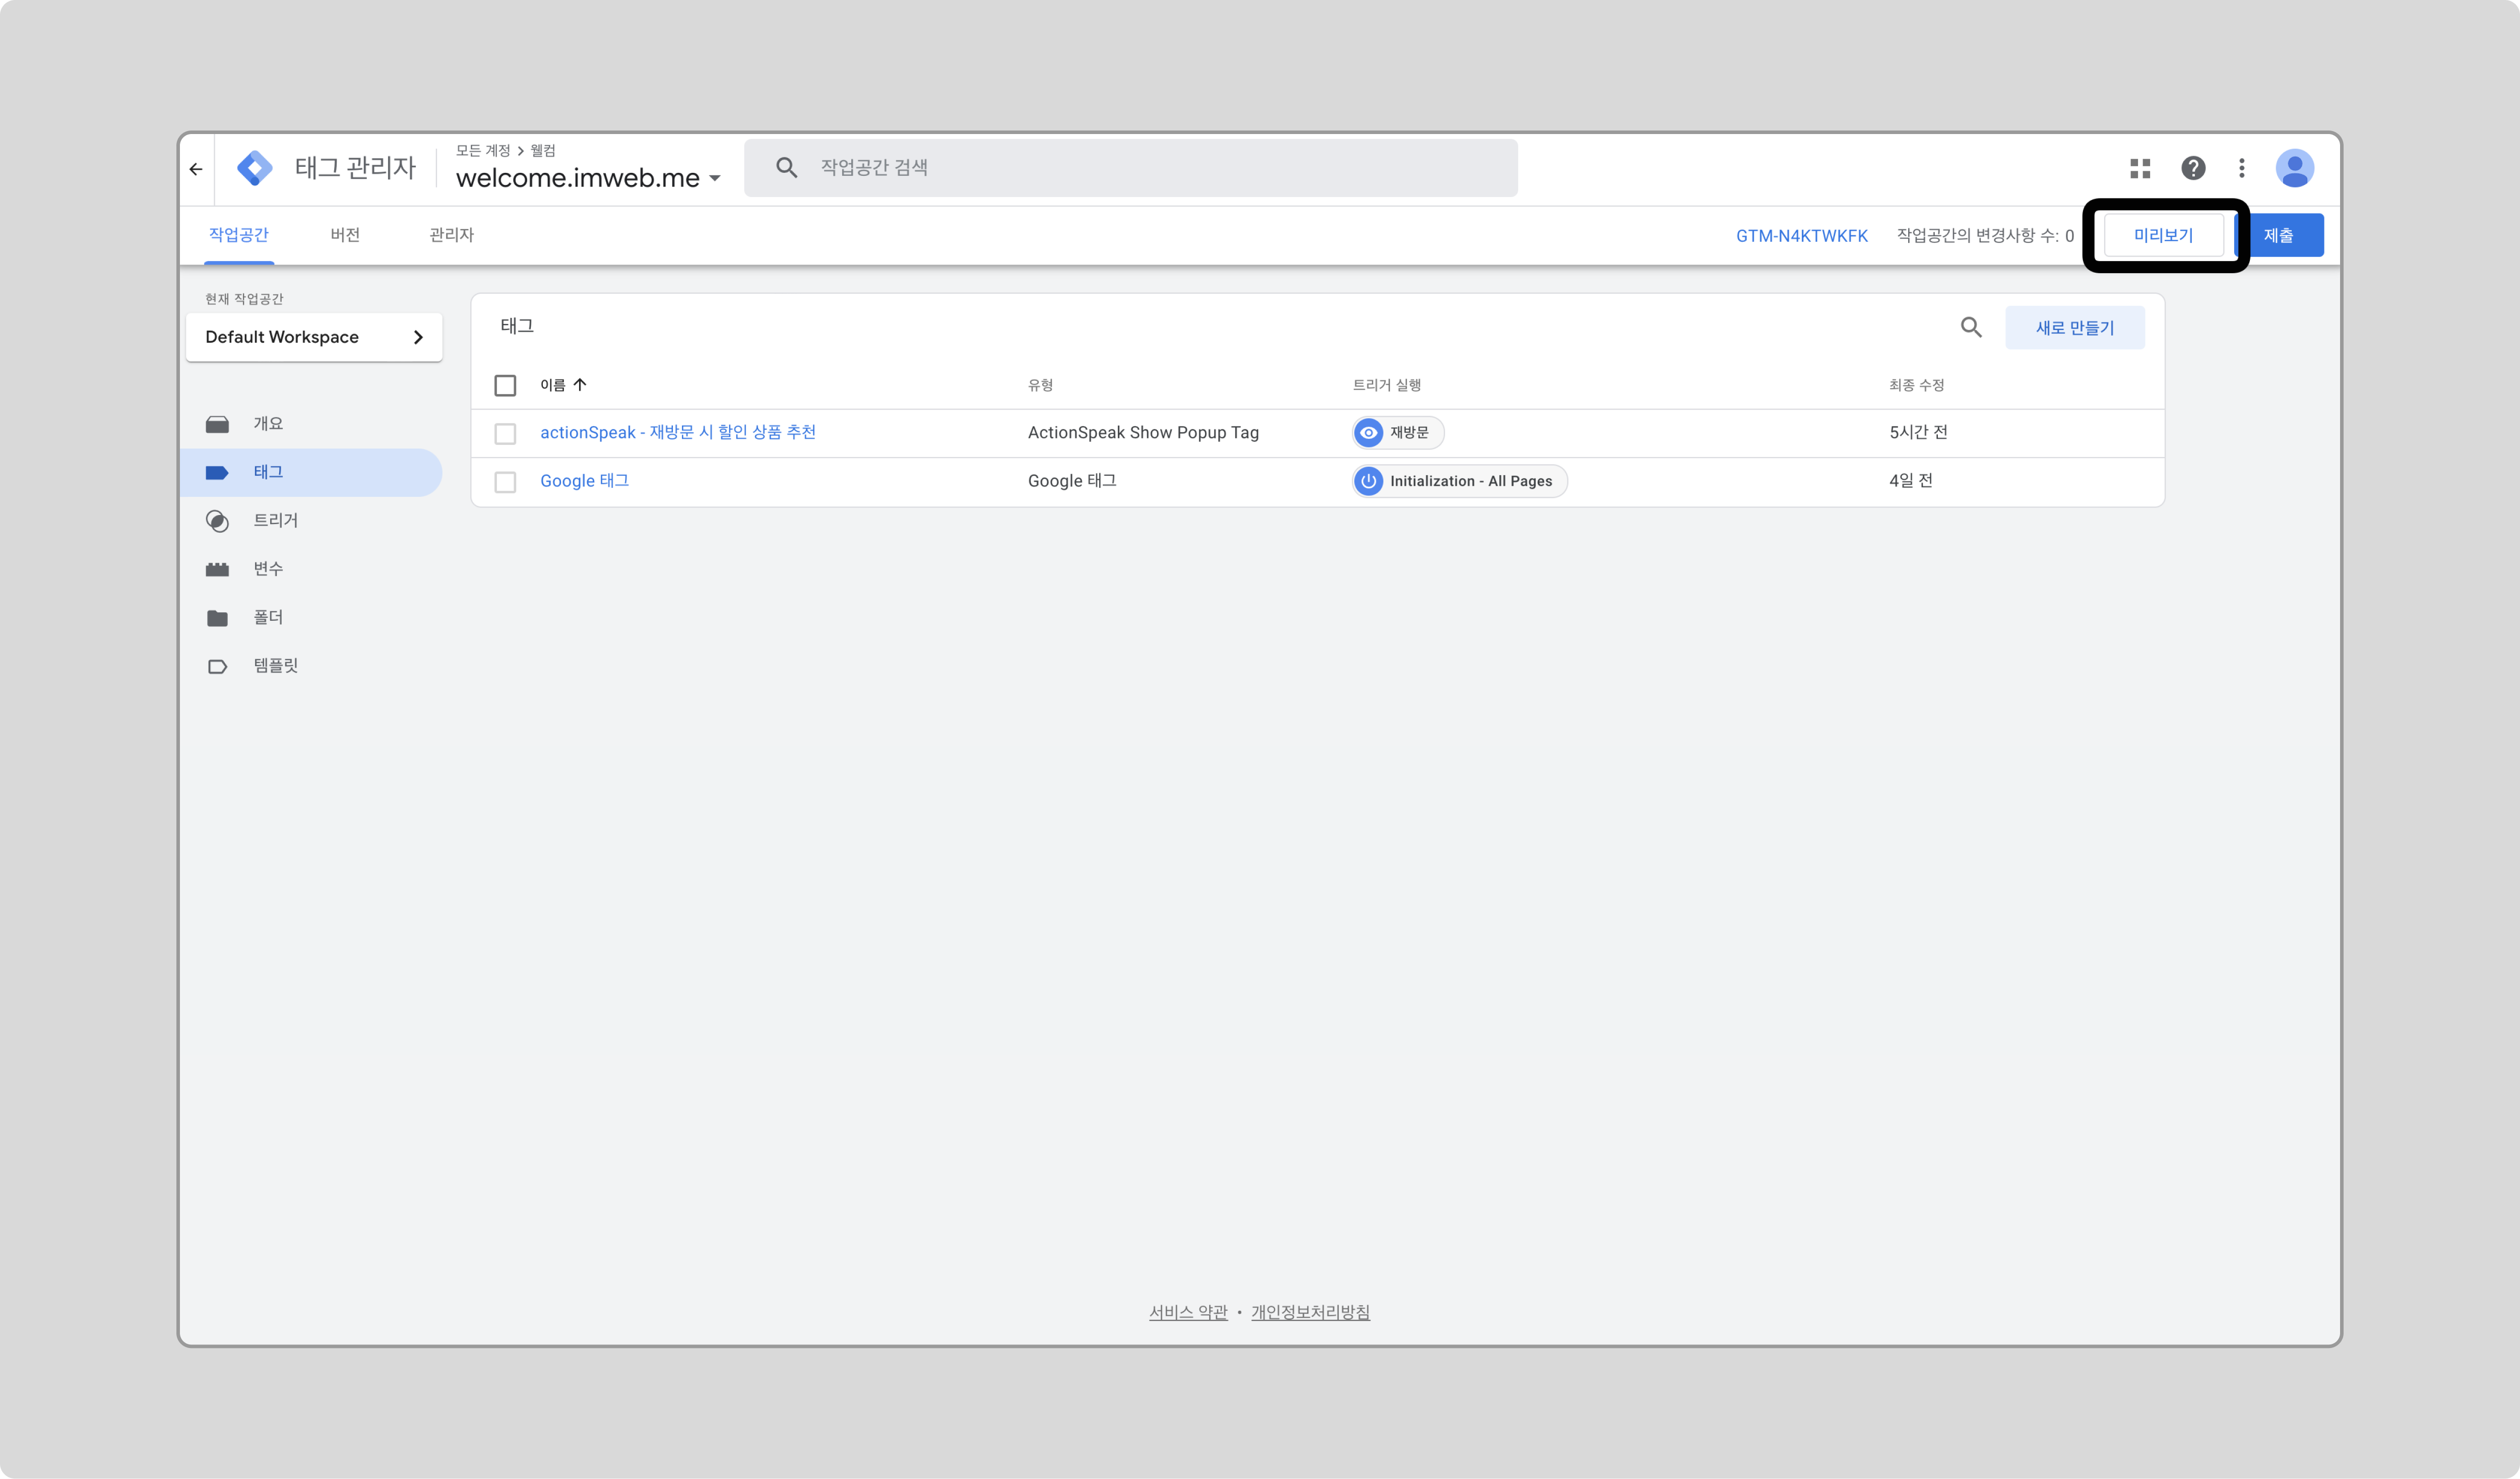
Task: Click the magnifier in workspace search bar
Action: pos(786,168)
